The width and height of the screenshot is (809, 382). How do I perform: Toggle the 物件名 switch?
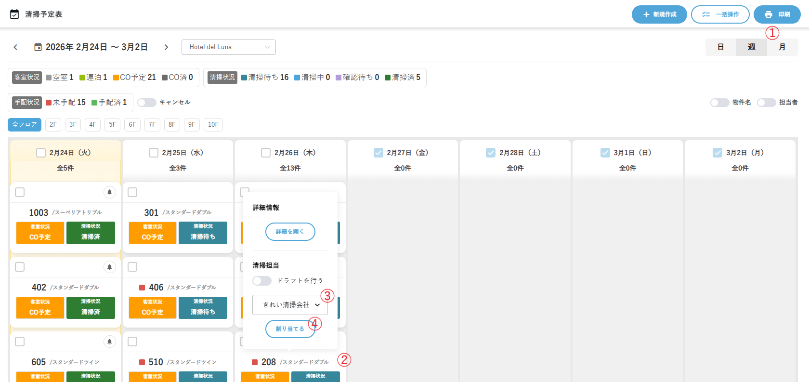pos(719,103)
